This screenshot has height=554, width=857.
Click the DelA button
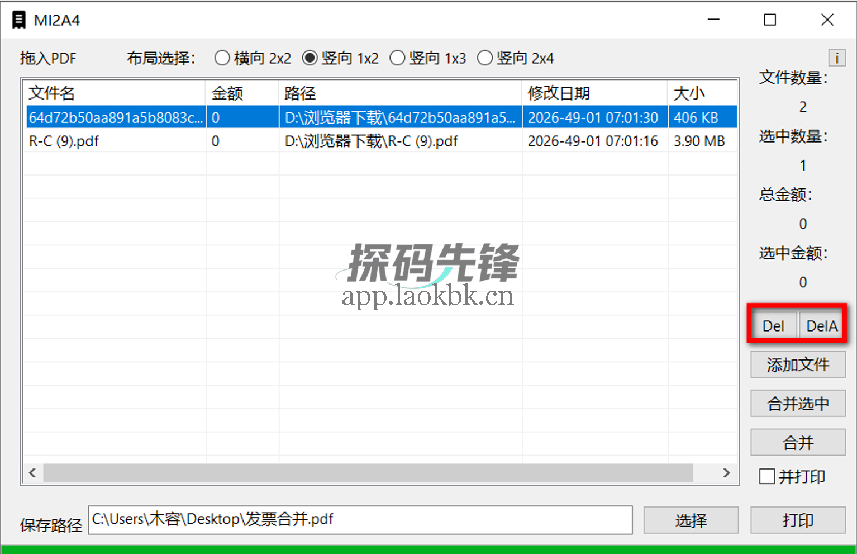pyautogui.click(x=821, y=325)
